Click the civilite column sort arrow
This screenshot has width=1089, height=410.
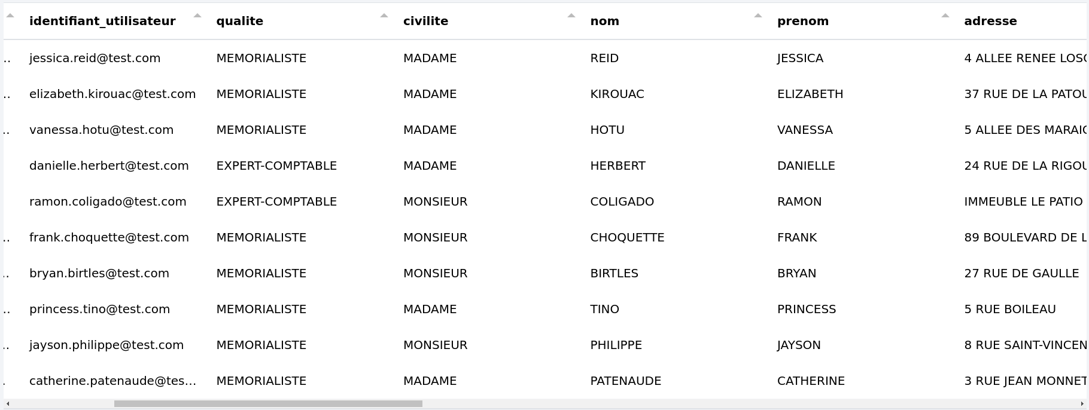[x=571, y=16]
